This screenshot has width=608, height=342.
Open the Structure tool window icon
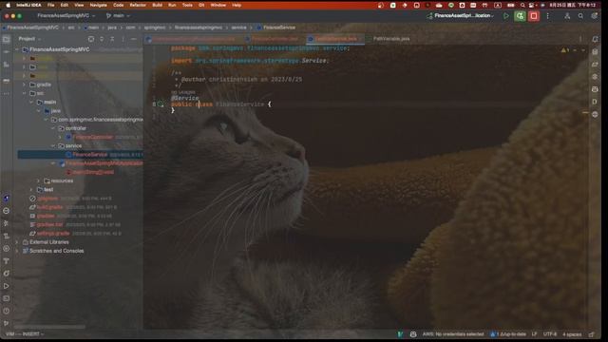(7, 65)
